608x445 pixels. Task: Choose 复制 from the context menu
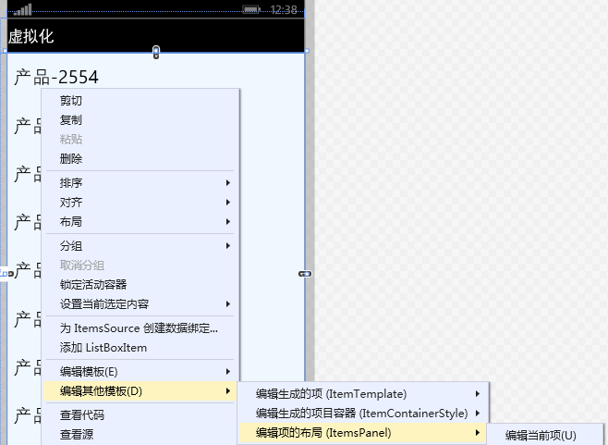(x=140, y=120)
